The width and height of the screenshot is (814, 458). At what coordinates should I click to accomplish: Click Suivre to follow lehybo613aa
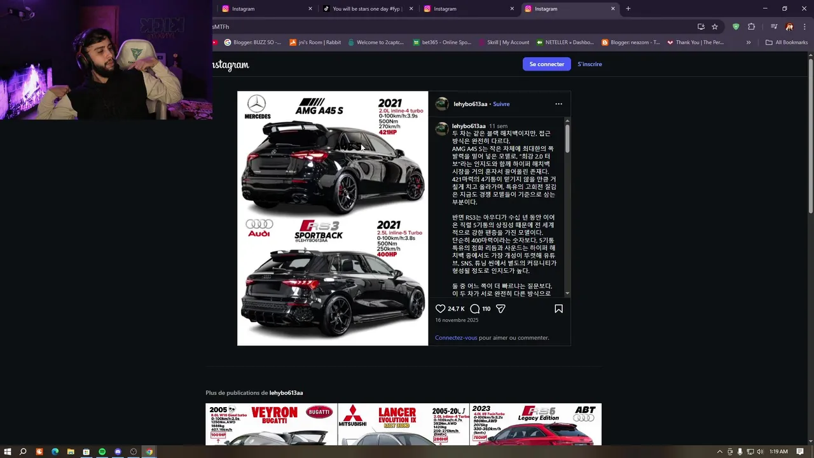tap(501, 104)
